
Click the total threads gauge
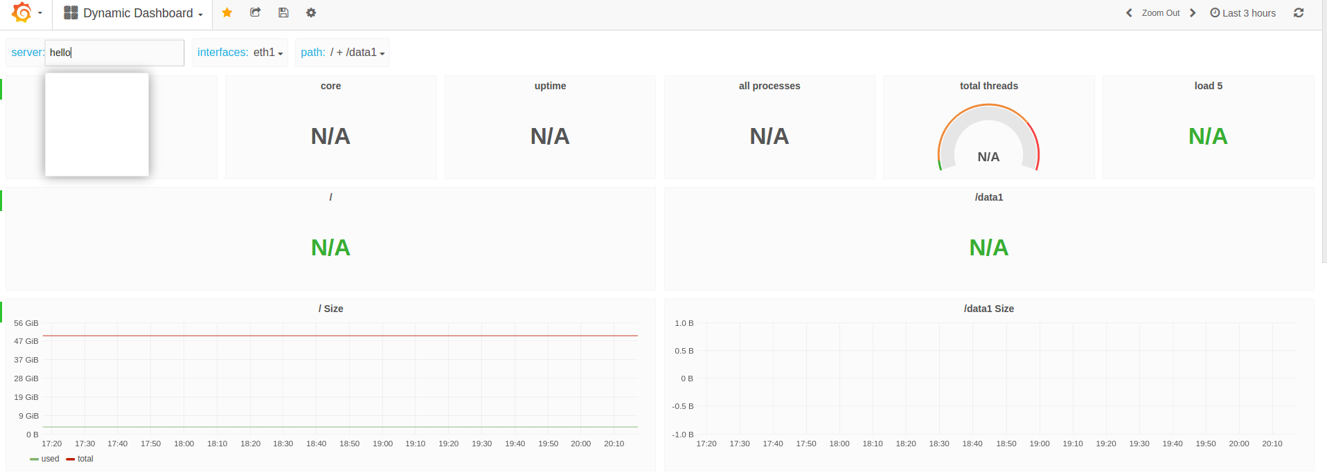988,137
